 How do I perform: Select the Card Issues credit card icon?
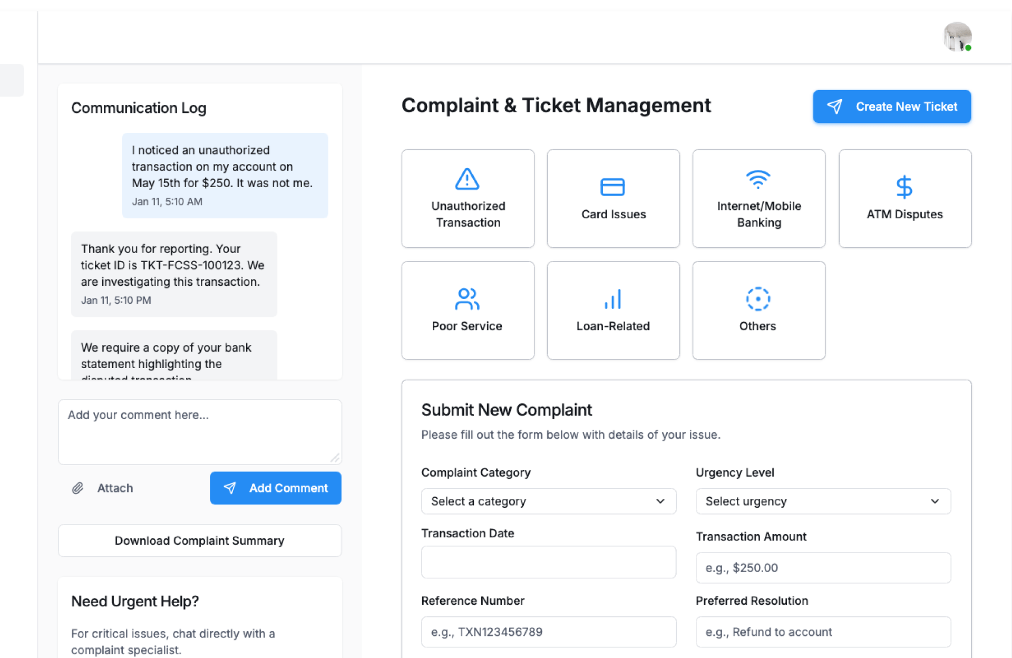[612, 187]
